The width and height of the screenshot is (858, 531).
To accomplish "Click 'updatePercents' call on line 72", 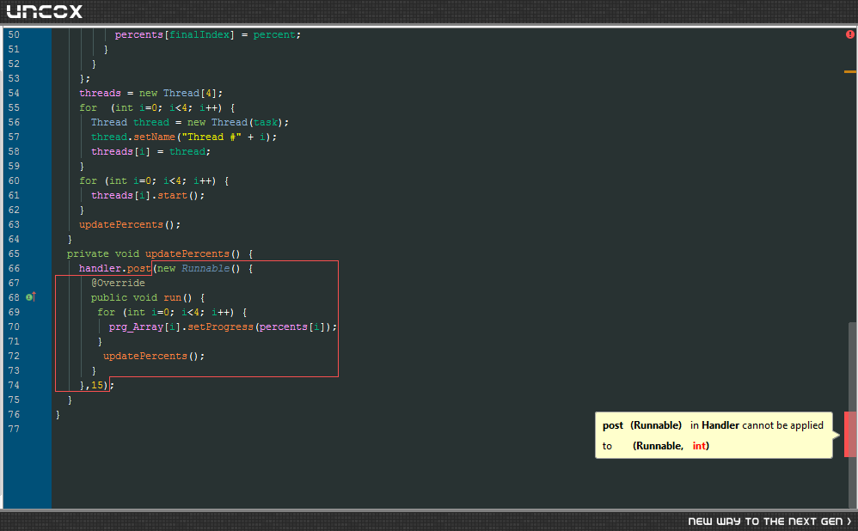I will [145, 356].
